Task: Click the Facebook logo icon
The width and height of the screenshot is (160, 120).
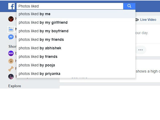Action: [x=11, y=6]
